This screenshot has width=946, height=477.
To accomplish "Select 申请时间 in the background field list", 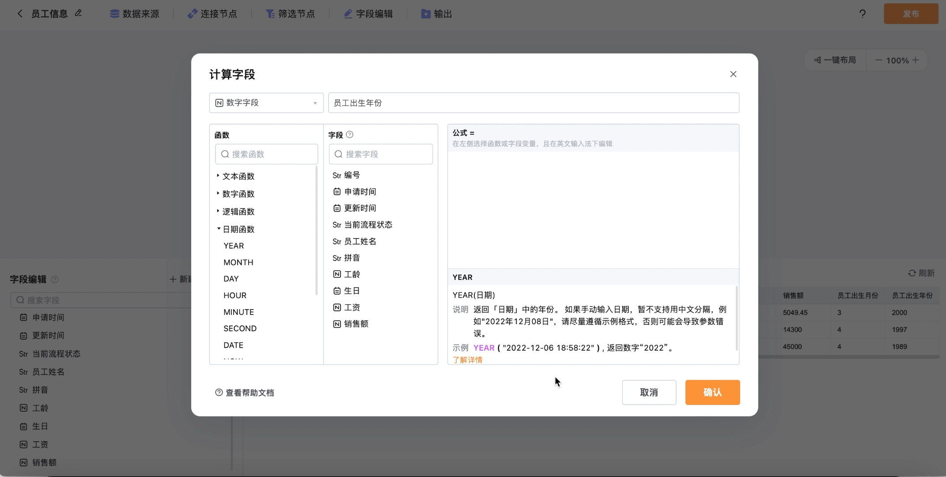I will pyautogui.click(x=42, y=318).
